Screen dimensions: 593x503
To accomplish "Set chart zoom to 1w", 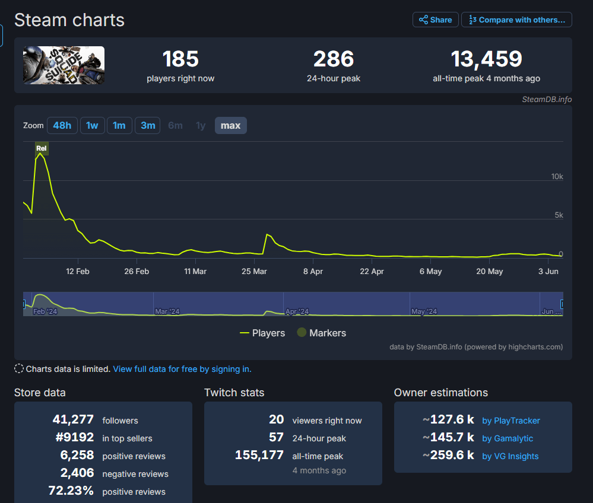I will (92, 126).
